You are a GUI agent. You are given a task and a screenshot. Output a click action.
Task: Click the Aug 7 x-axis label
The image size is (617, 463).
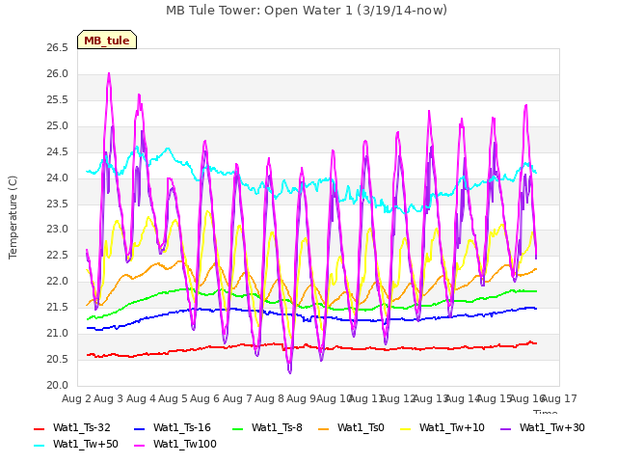pos(237,399)
